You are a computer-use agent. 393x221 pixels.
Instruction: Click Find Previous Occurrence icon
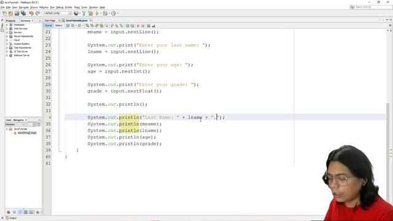click(x=92, y=26)
